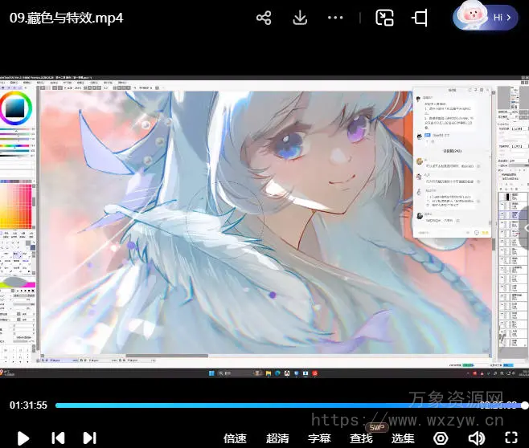Open the 字幕 subtitles options
The image size is (529, 448).
pos(319,438)
